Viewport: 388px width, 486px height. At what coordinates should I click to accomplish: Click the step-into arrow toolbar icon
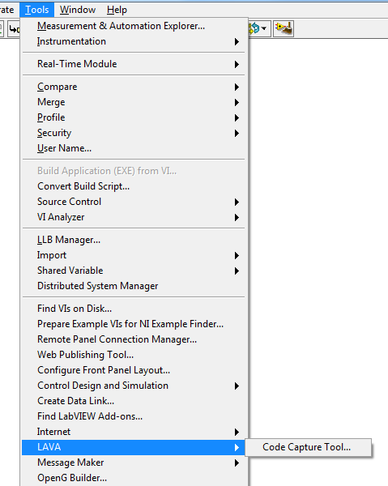(14, 29)
